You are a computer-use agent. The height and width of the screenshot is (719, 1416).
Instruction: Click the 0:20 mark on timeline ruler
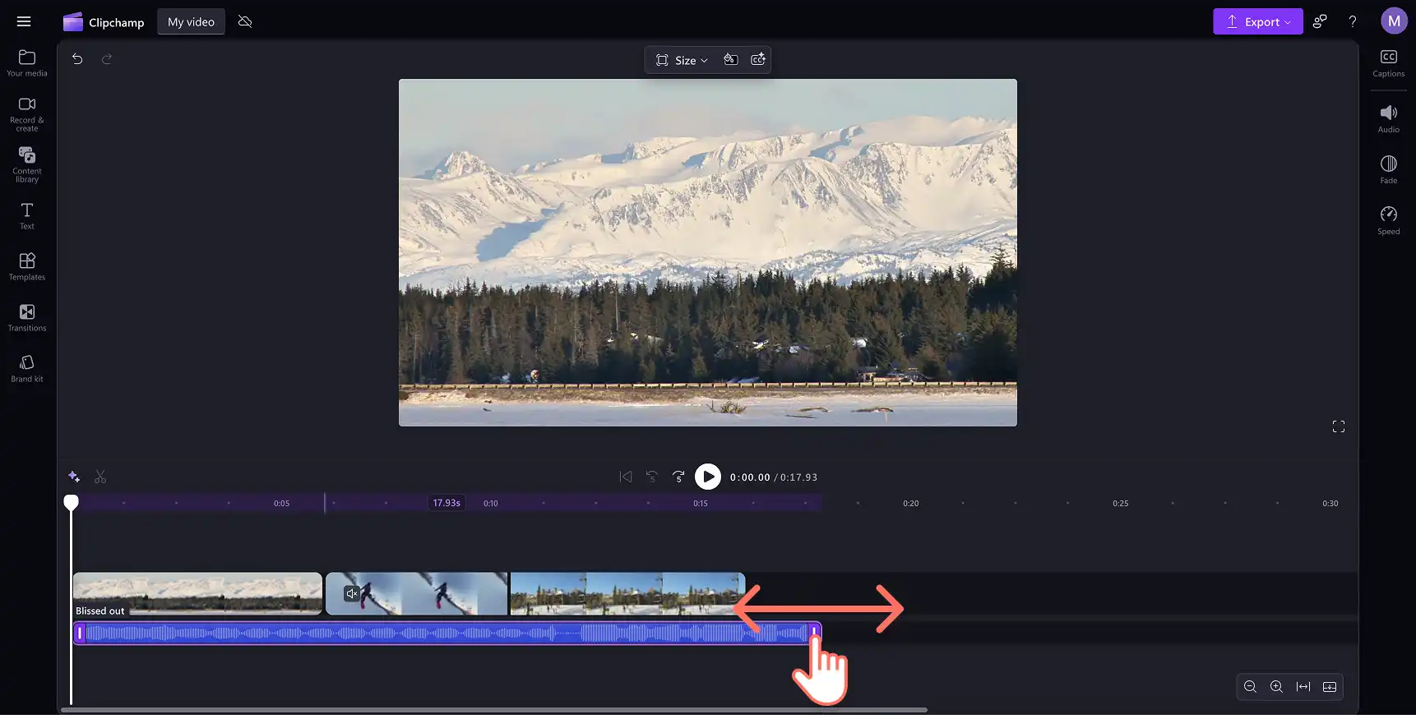tap(911, 504)
